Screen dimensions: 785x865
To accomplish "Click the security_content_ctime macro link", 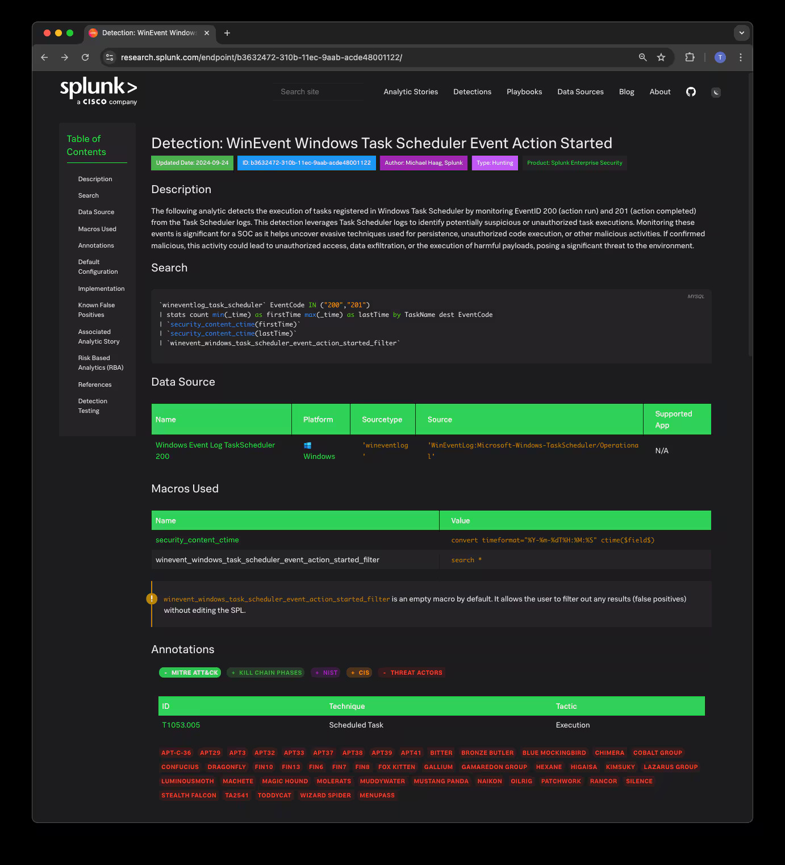I will 197,540.
